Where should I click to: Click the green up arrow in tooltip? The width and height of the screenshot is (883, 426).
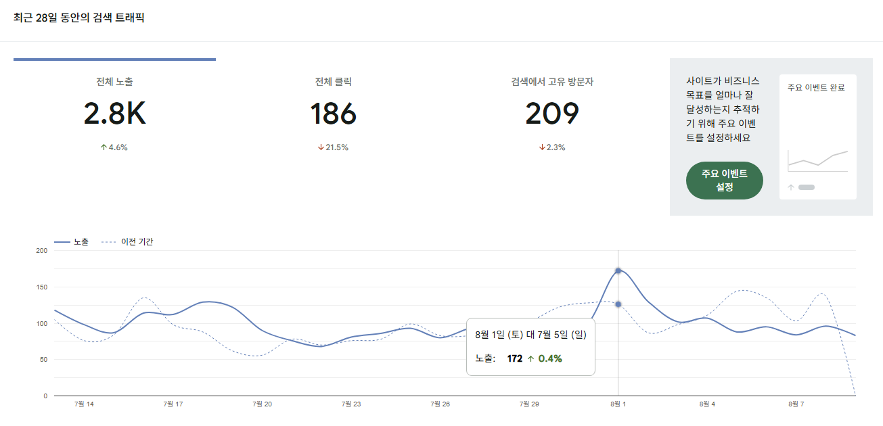click(531, 358)
